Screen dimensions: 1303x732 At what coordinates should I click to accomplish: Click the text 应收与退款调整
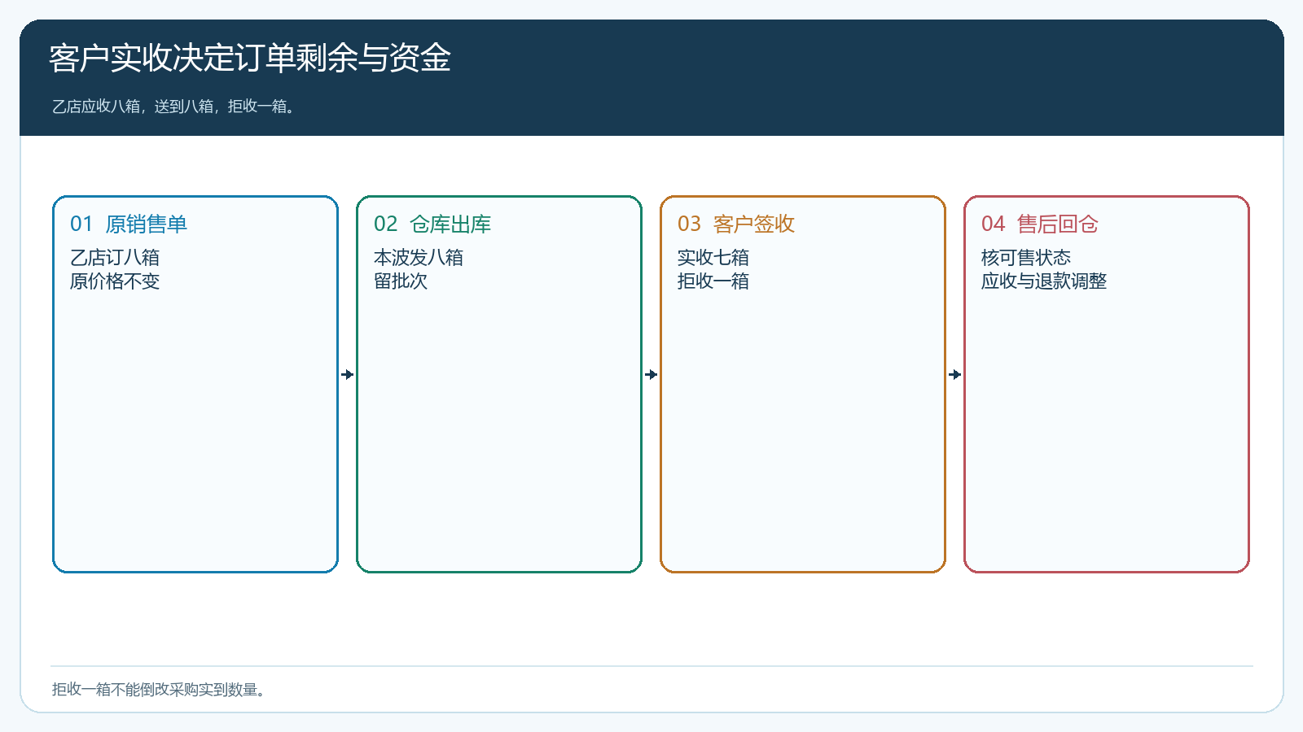tap(1044, 281)
